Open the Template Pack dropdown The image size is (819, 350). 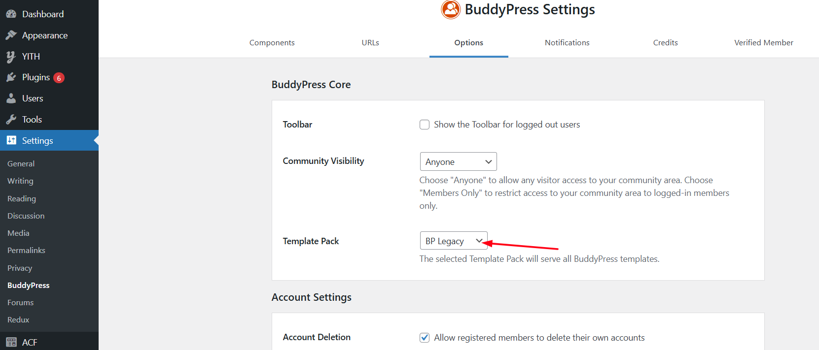(454, 241)
